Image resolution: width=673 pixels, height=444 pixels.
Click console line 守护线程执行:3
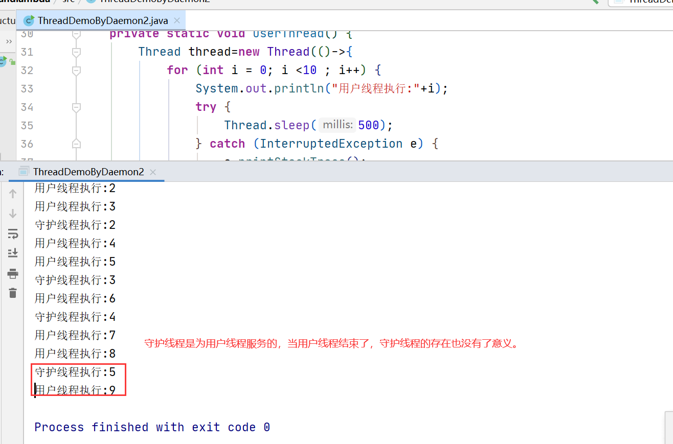[75, 280]
